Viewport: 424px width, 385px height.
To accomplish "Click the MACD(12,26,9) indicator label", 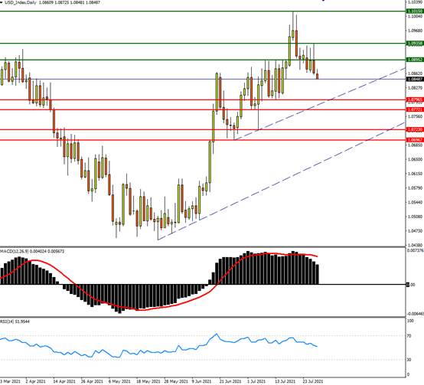I will tap(14, 251).
